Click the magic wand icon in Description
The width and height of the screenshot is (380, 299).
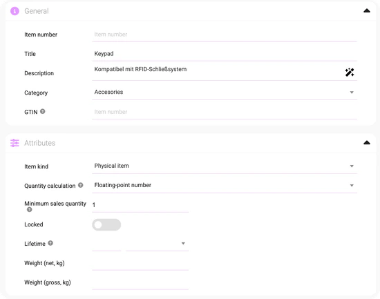click(x=350, y=73)
